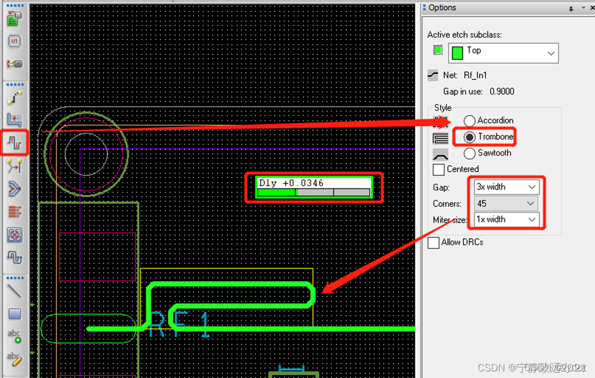Select the Add Line drawing tool
Screen dimensions: 595x378
[14, 291]
